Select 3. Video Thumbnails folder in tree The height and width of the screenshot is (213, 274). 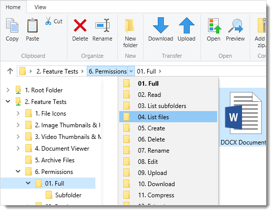(x=68, y=137)
